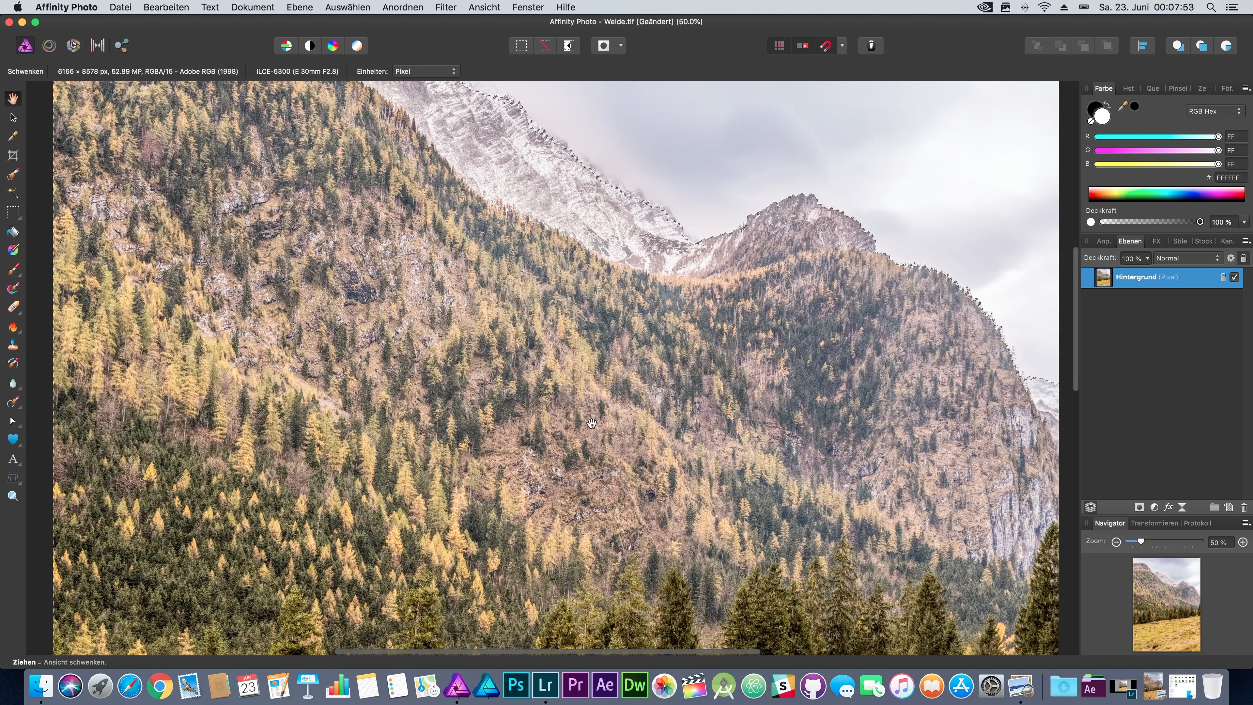This screenshot has height=705, width=1253.
Task: Open the RGB Hex color model dropdown
Action: click(1214, 111)
